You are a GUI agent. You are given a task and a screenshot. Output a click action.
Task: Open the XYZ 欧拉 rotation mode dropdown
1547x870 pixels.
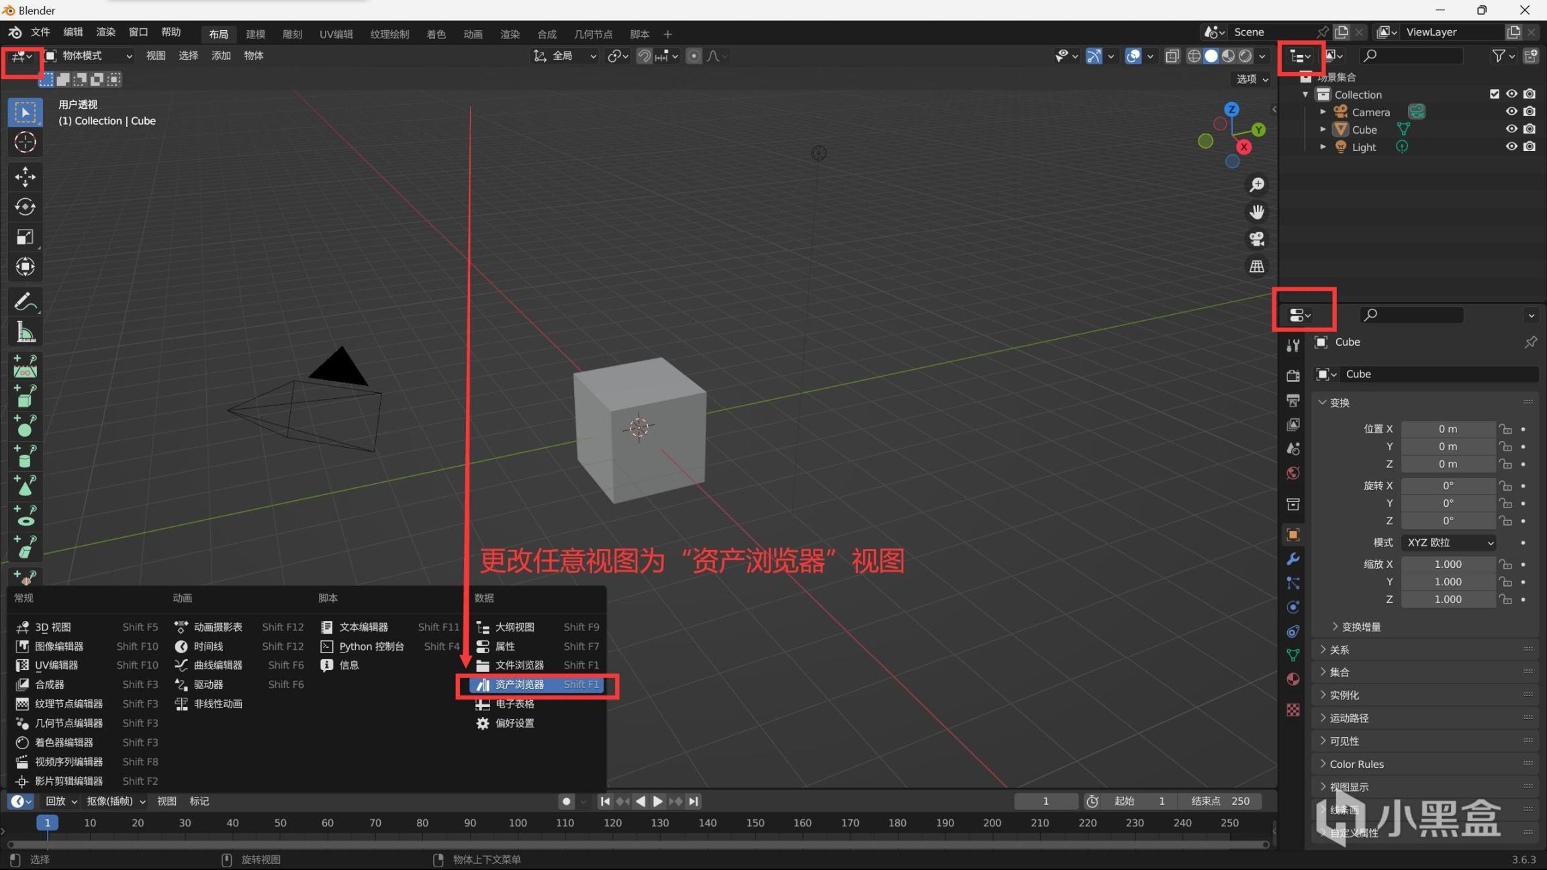pos(1449,542)
